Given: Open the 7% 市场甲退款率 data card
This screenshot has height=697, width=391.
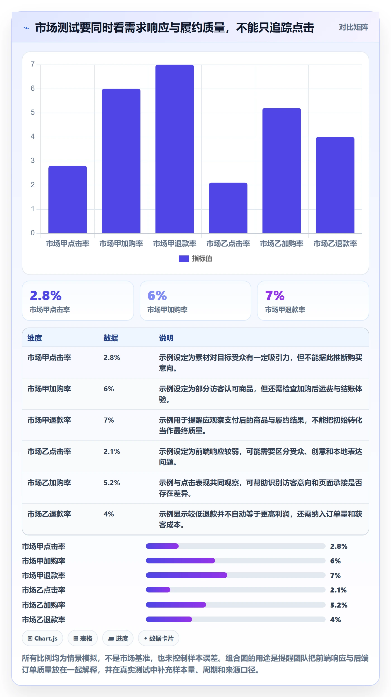Looking at the screenshot, I should pos(313,301).
